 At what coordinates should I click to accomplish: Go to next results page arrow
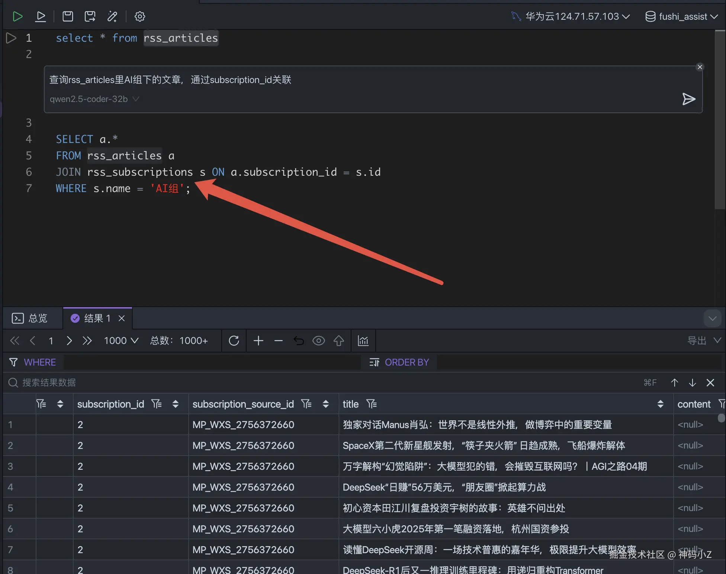click(69, 341)
